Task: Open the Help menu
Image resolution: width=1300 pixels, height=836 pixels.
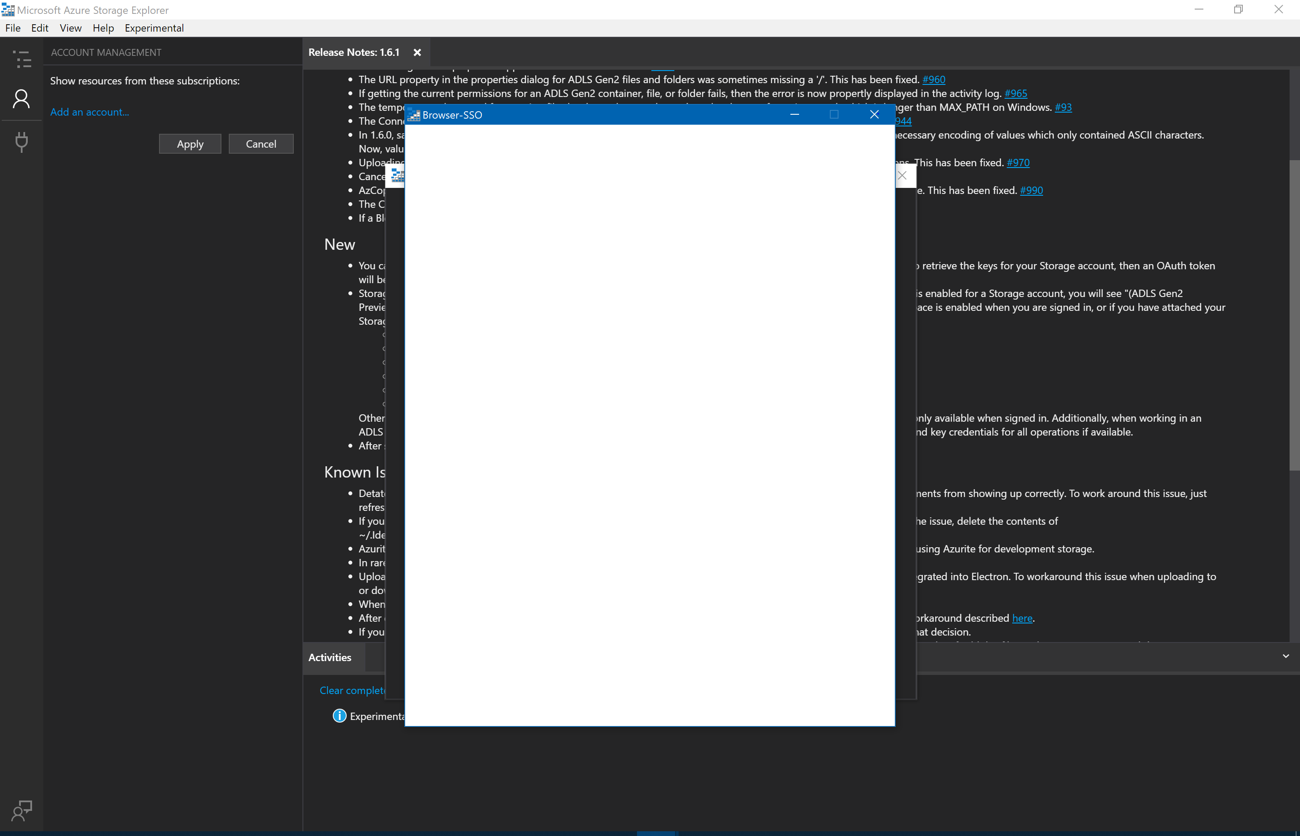Action: click(x=103, y=28)
